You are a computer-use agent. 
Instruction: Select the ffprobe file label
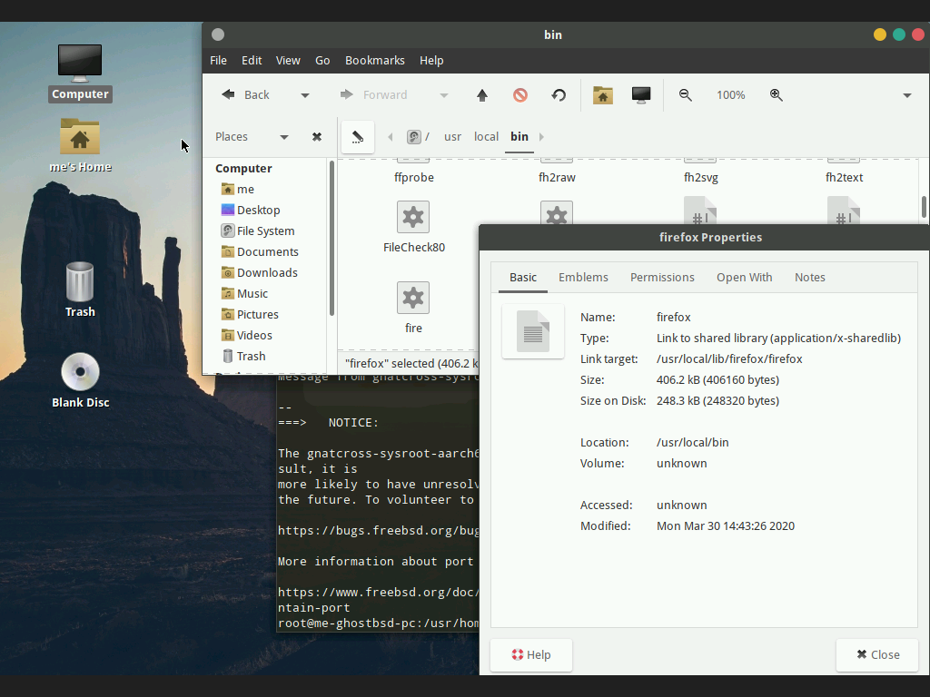[x=414, y=177]
